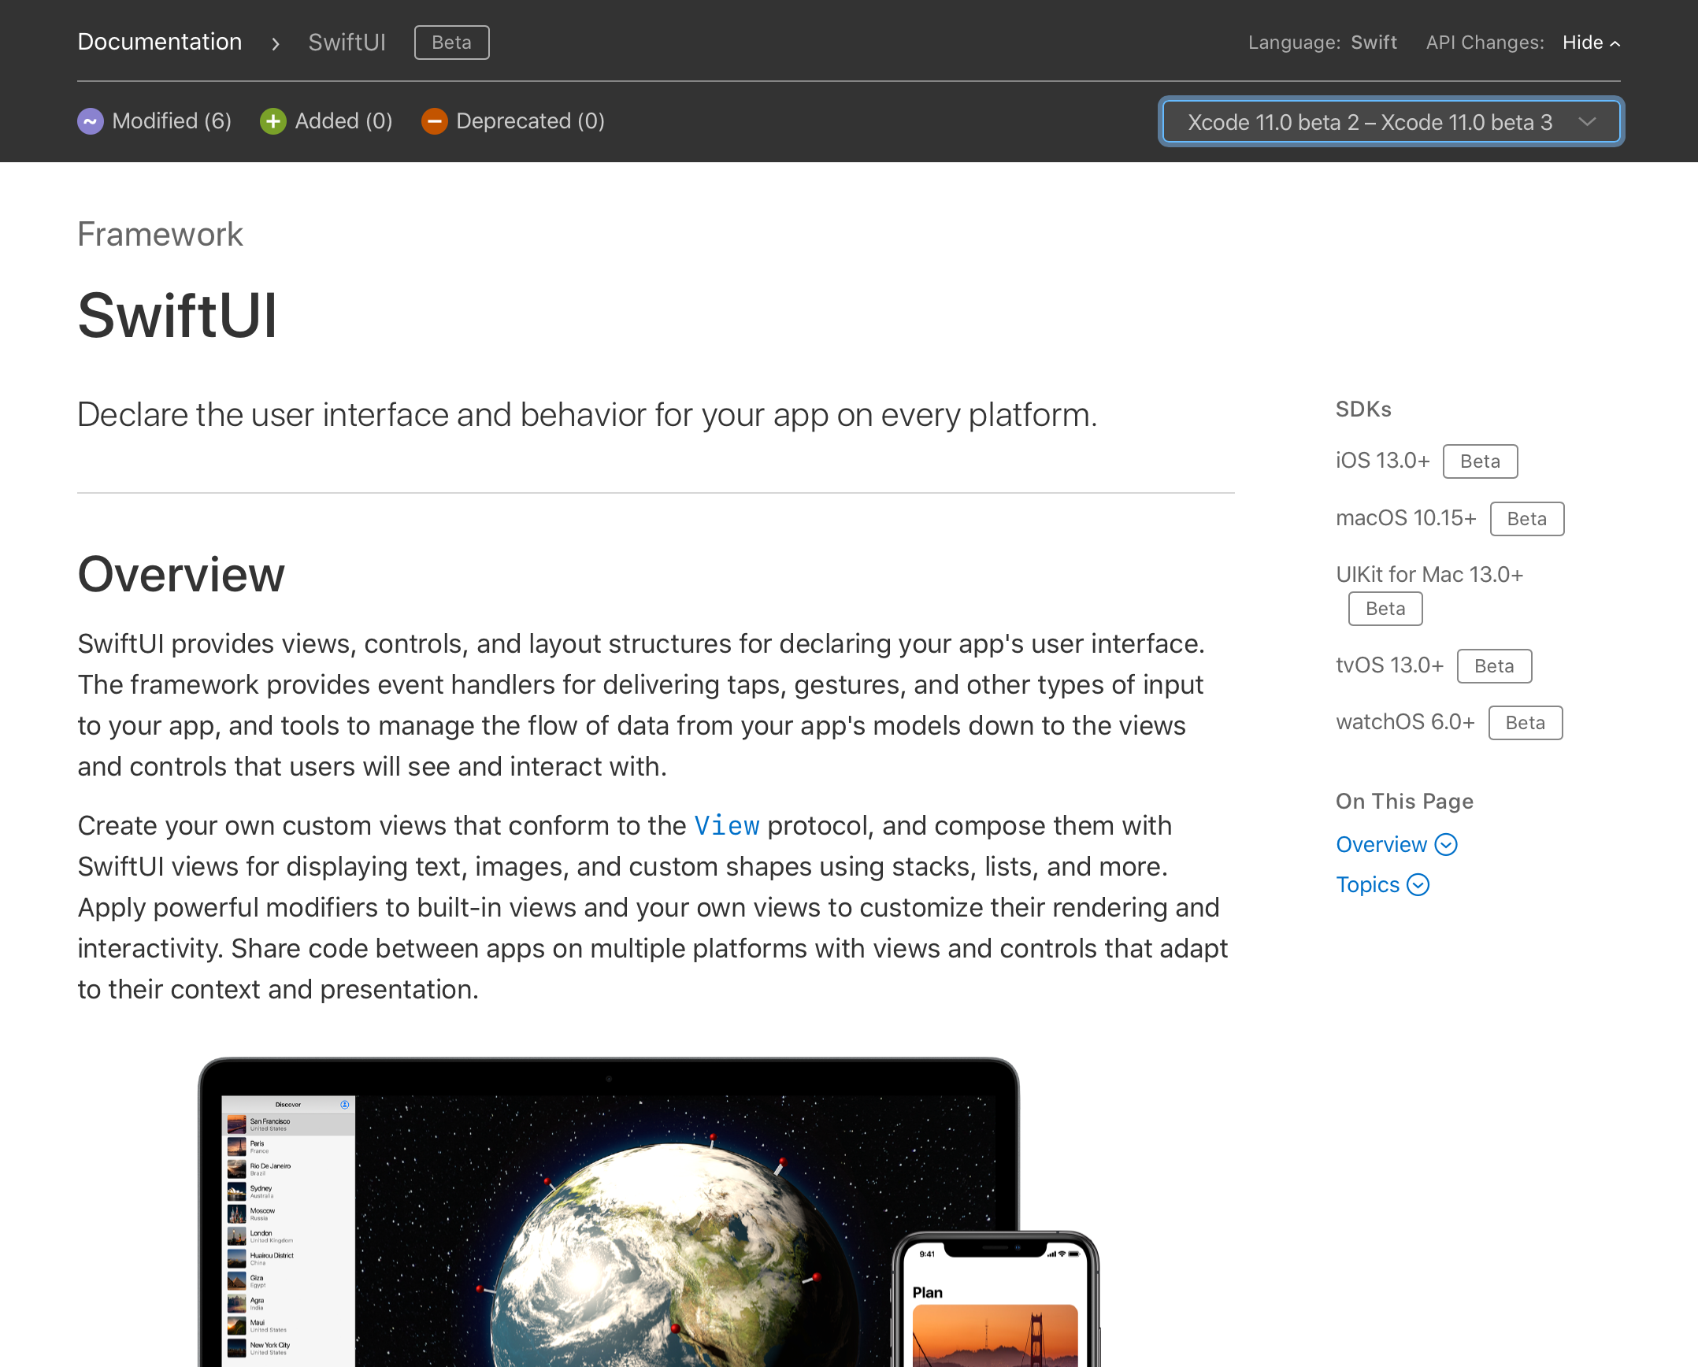The width and height of the screenshot is (1698, 1367).
Task: Open the Xcode 11.0 beta version dropdown
Action: pos(1391,121)
